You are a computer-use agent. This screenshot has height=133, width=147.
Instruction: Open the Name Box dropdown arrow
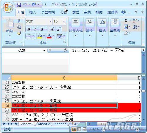[44, 51]
